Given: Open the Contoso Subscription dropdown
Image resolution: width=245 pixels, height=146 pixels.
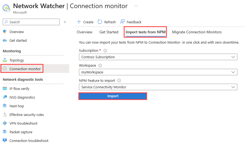Looking at the screenshot, I should (158, 57).
